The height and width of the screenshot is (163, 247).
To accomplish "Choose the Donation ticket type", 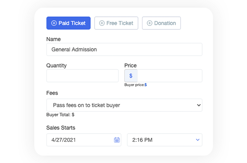I will [x=161, y=23].
